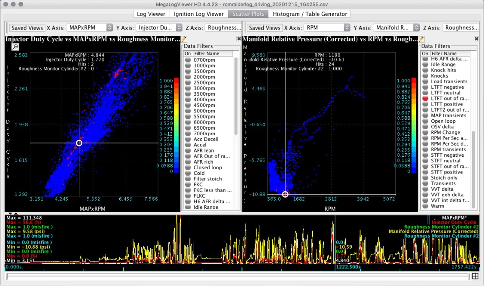The image size is (484, 286).
Task: Edit the Manifold Relative Pressure plot title via pencil icon
Action: 421,38
